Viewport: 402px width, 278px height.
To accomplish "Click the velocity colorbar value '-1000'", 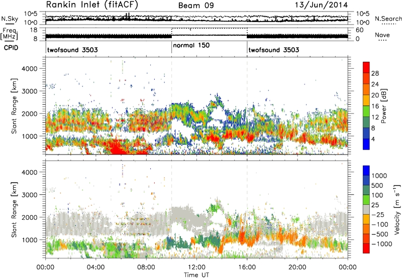I will tap(381, 244).
